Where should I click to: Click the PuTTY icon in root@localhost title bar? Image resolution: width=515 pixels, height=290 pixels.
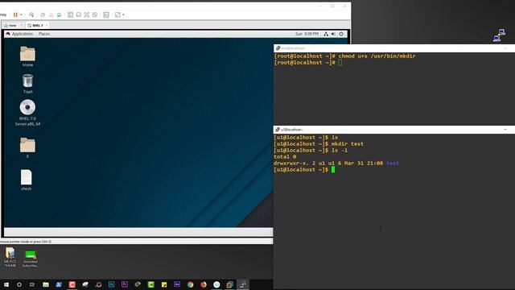[x=278, y=48]
